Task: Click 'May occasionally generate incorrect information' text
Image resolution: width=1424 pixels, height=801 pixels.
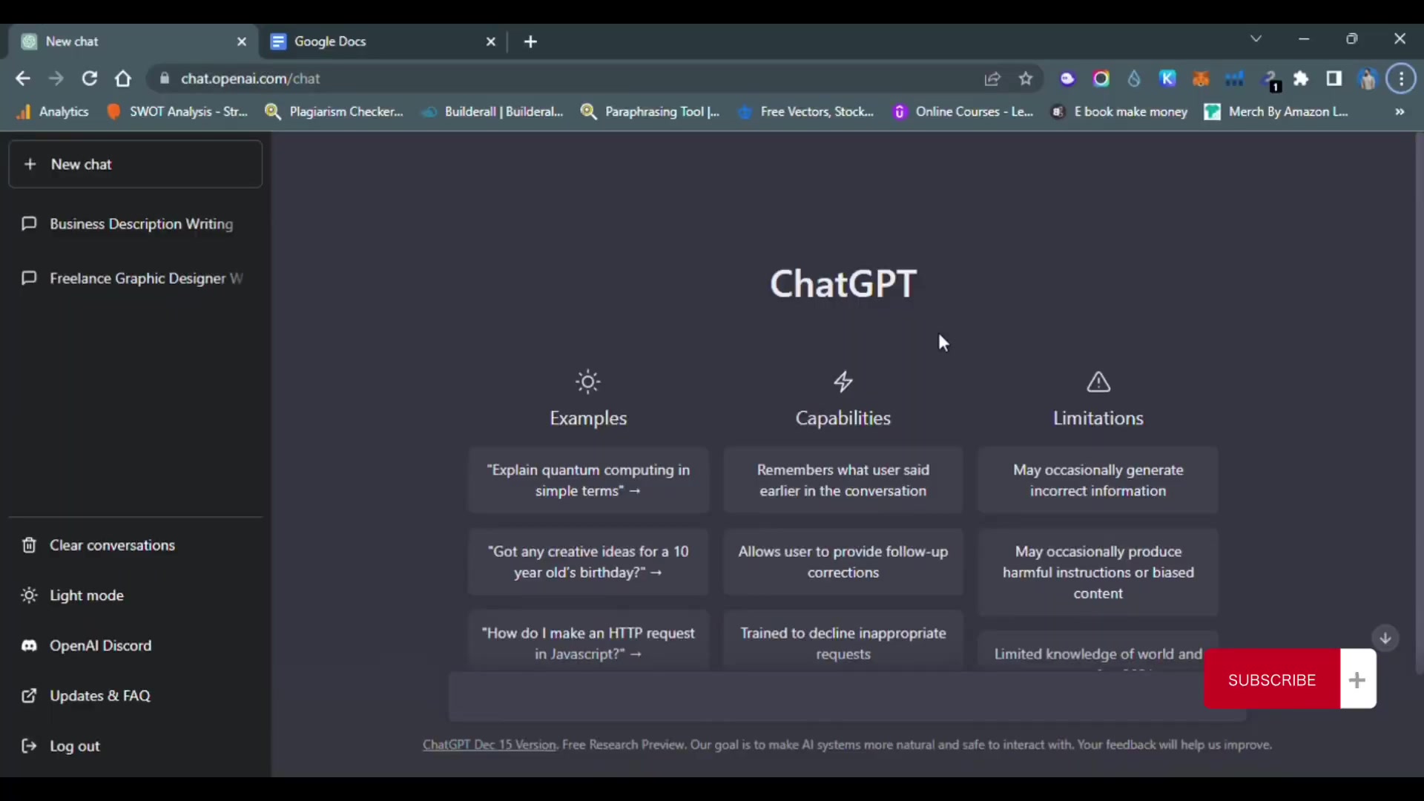Action: click(x=1098, y=481)
